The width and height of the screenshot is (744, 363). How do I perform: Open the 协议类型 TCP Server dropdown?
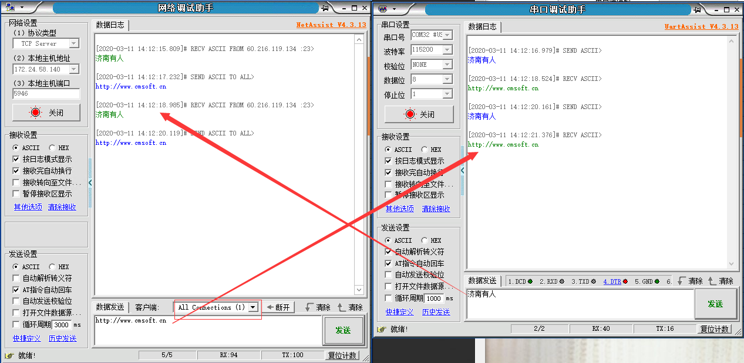coord(74,43)
